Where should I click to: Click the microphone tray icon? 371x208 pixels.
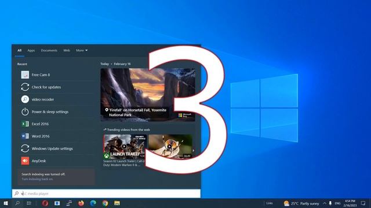[330, 203]
